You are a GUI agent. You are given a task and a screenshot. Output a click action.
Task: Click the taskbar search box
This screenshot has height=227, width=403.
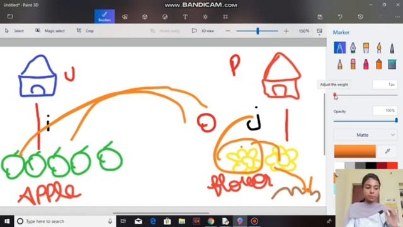pyautogui.click(x=65, y=221)
